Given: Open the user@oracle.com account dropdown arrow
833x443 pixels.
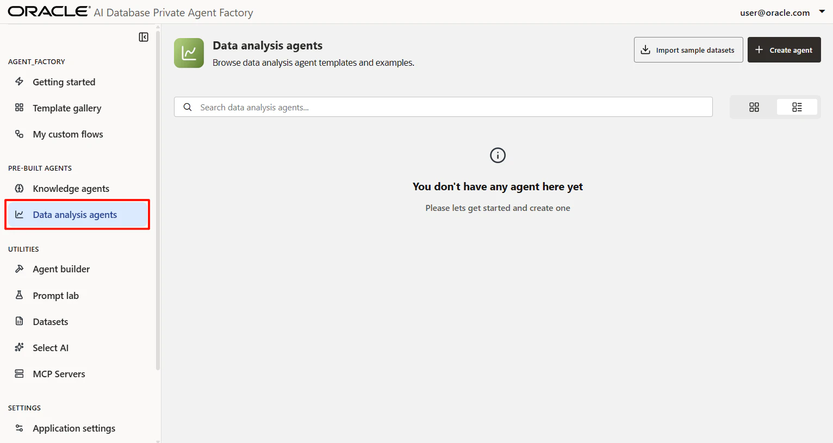Looking at the screenshot, I should [x=822, y=11].
